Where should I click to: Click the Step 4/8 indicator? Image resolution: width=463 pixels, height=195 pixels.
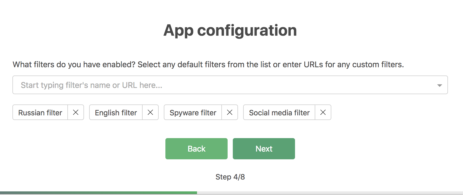230,177
